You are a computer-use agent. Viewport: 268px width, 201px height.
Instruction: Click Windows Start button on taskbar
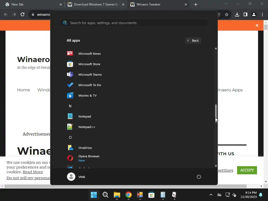[x=94, y=195]
